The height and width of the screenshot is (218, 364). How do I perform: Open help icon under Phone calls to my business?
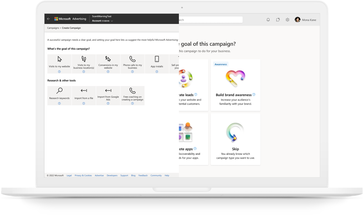pos(133,72)
